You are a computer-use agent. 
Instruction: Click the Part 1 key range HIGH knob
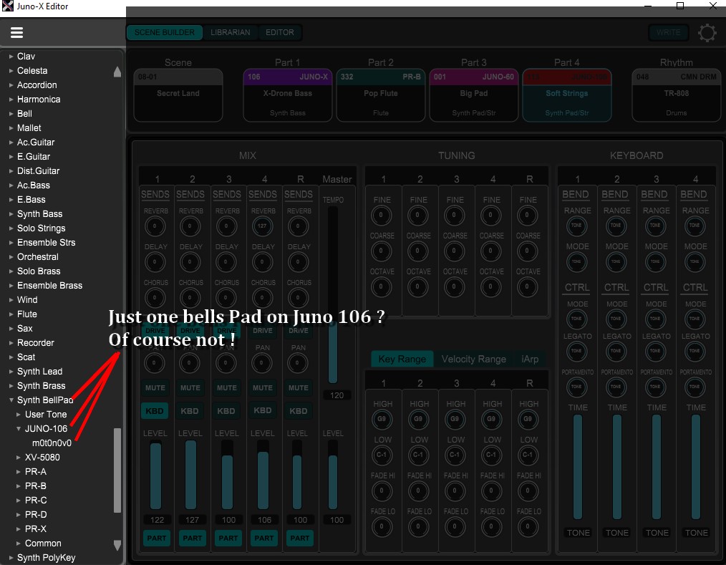(382, 419)
